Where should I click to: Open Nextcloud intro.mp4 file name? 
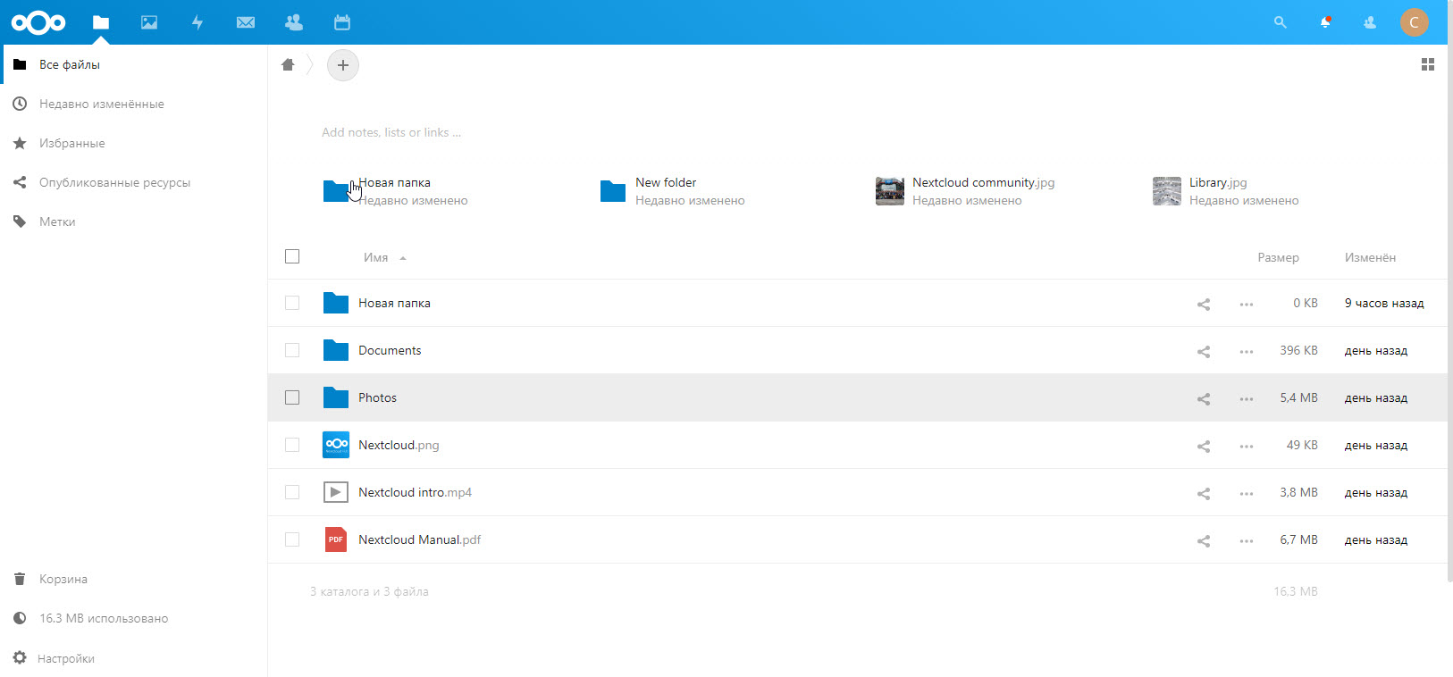(x=415, y=492)
